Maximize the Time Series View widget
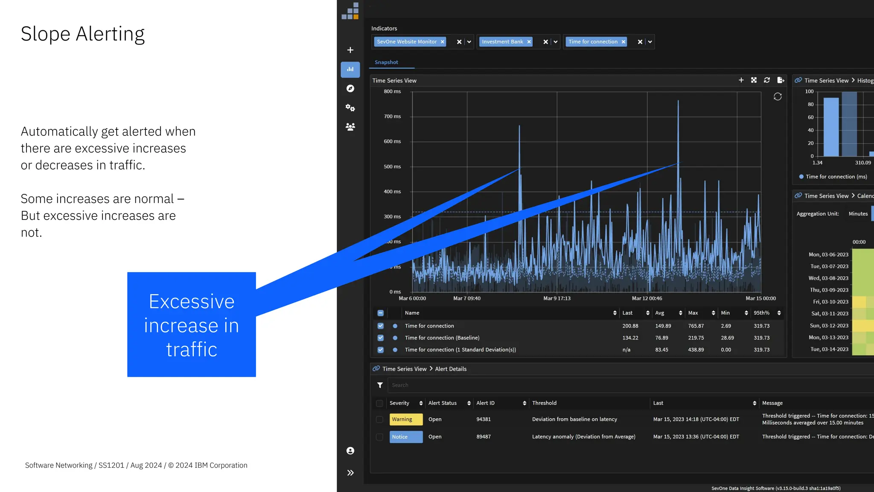 point(754,80)
